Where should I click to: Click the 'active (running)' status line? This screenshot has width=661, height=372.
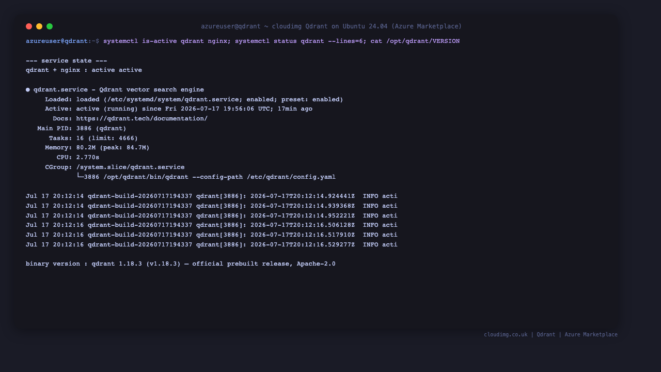(179, 109)
